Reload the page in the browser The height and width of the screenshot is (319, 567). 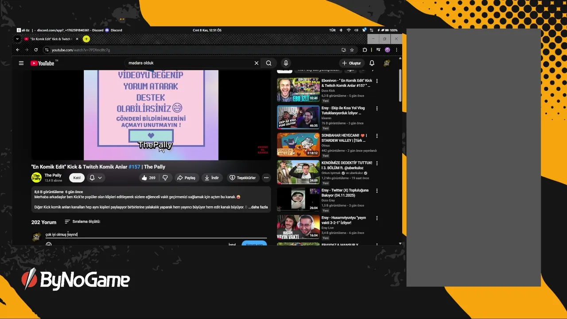(x=36, y=50)
